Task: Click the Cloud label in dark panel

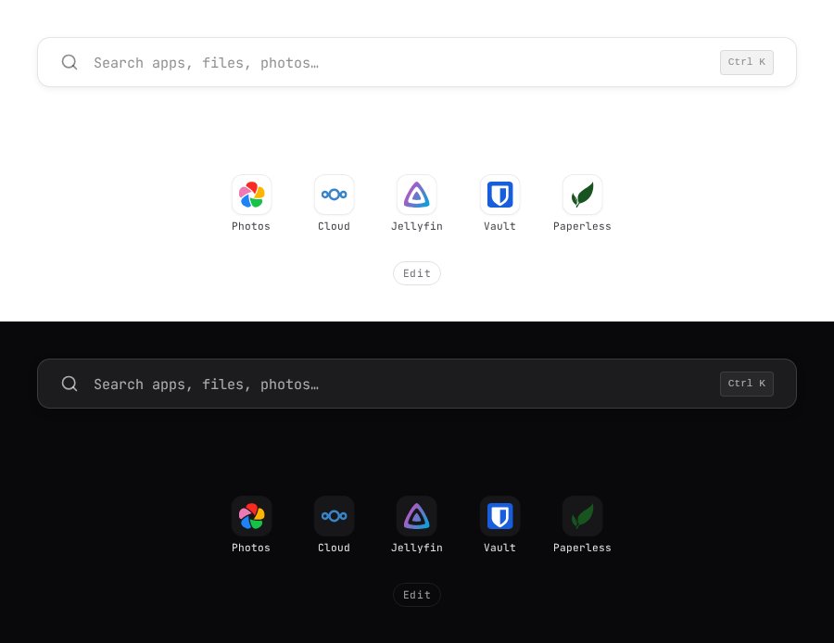Action: click(334, 548)
